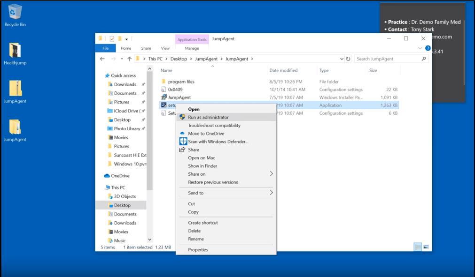Select the program files folder icon
This screenshot has height=277, width=475.
[164, 82]
